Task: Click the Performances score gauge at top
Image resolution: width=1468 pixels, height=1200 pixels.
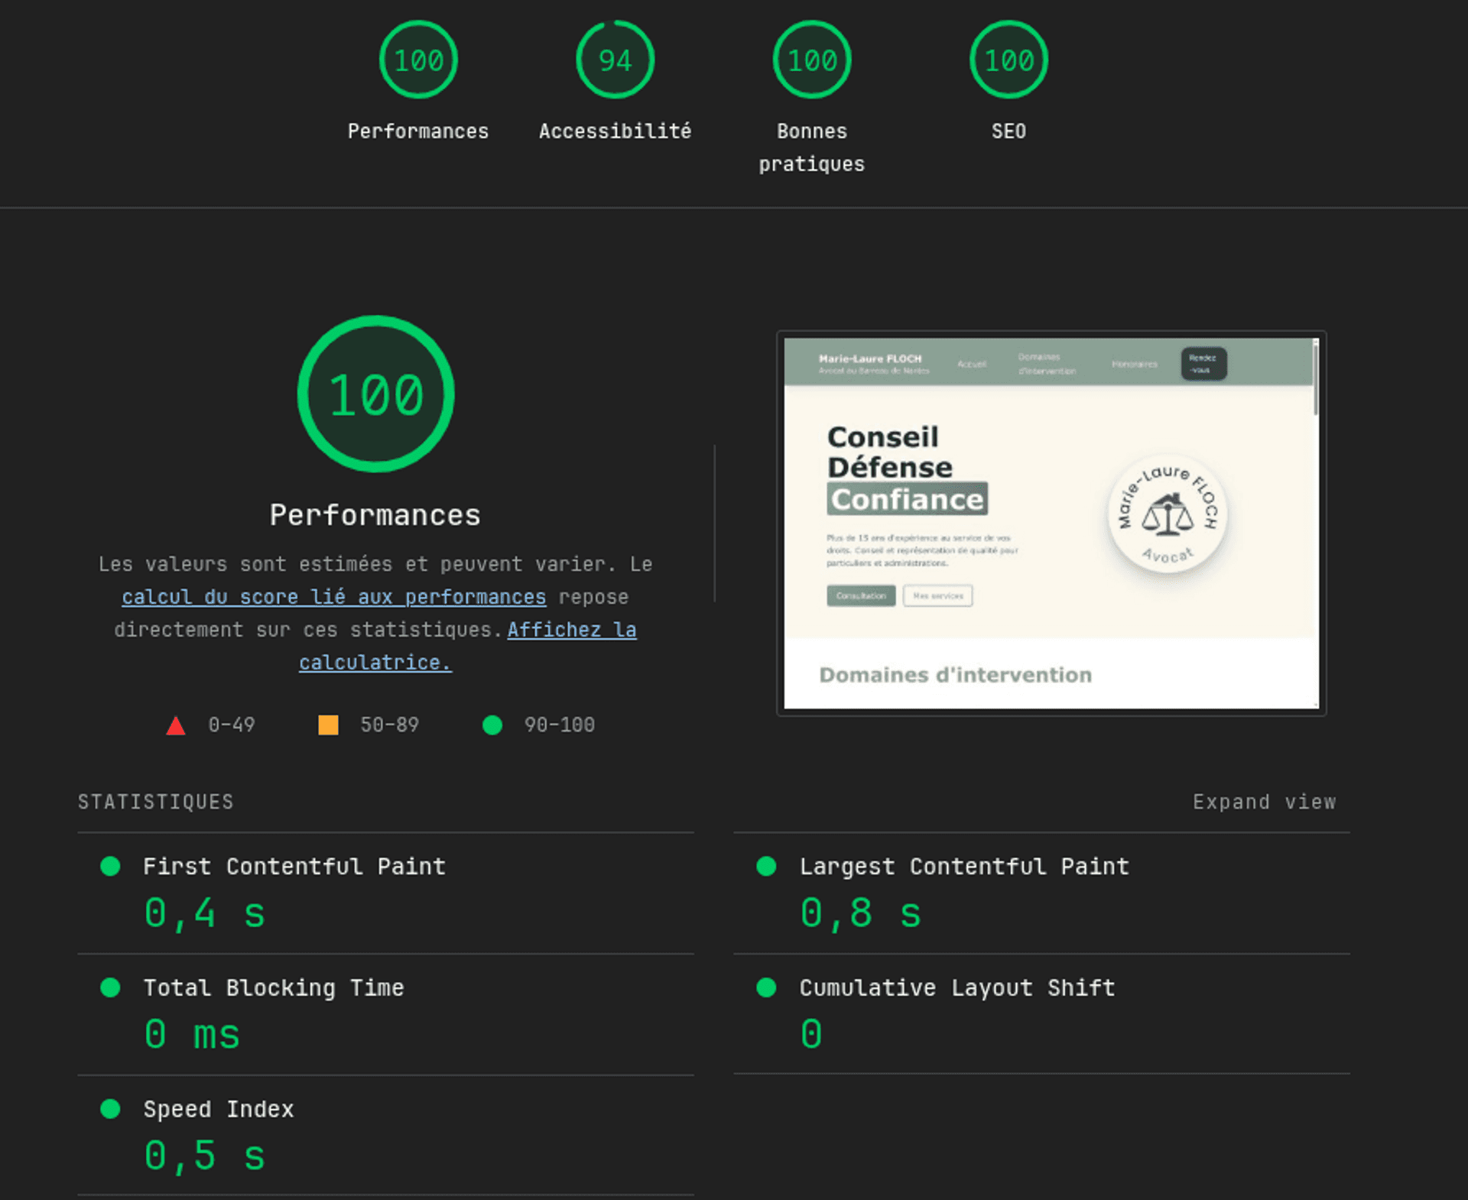Action: tap(418, 60)
